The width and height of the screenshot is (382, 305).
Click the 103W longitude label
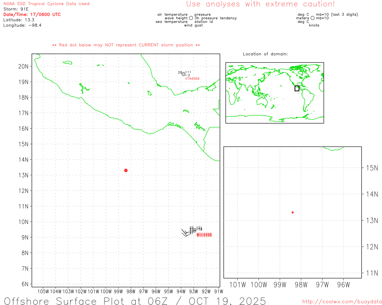coord(68,291)
